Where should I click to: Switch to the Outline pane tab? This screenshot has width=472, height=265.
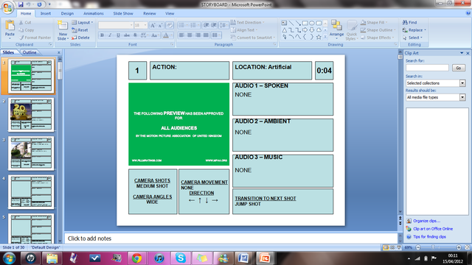[29, 52]
